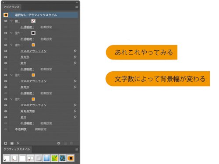Click the header appearance thumbnail icon
The image size is (219, 164).
(x=6, y=15)
